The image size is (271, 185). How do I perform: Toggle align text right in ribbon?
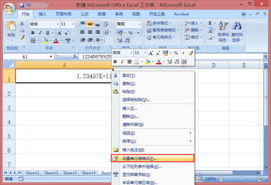[98, 32]
